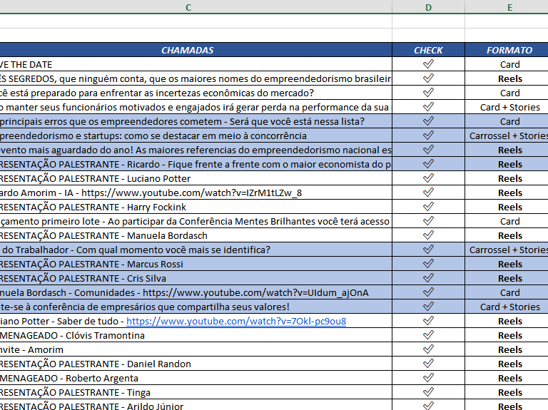The image size is (548, 410).
Task: Select the Dia do Trabalhador question cell
Action: click(196, 250)
